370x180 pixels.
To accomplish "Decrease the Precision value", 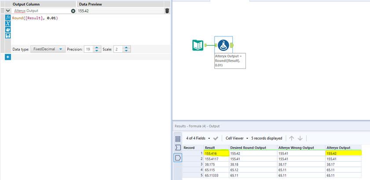I will pos(97,51).
